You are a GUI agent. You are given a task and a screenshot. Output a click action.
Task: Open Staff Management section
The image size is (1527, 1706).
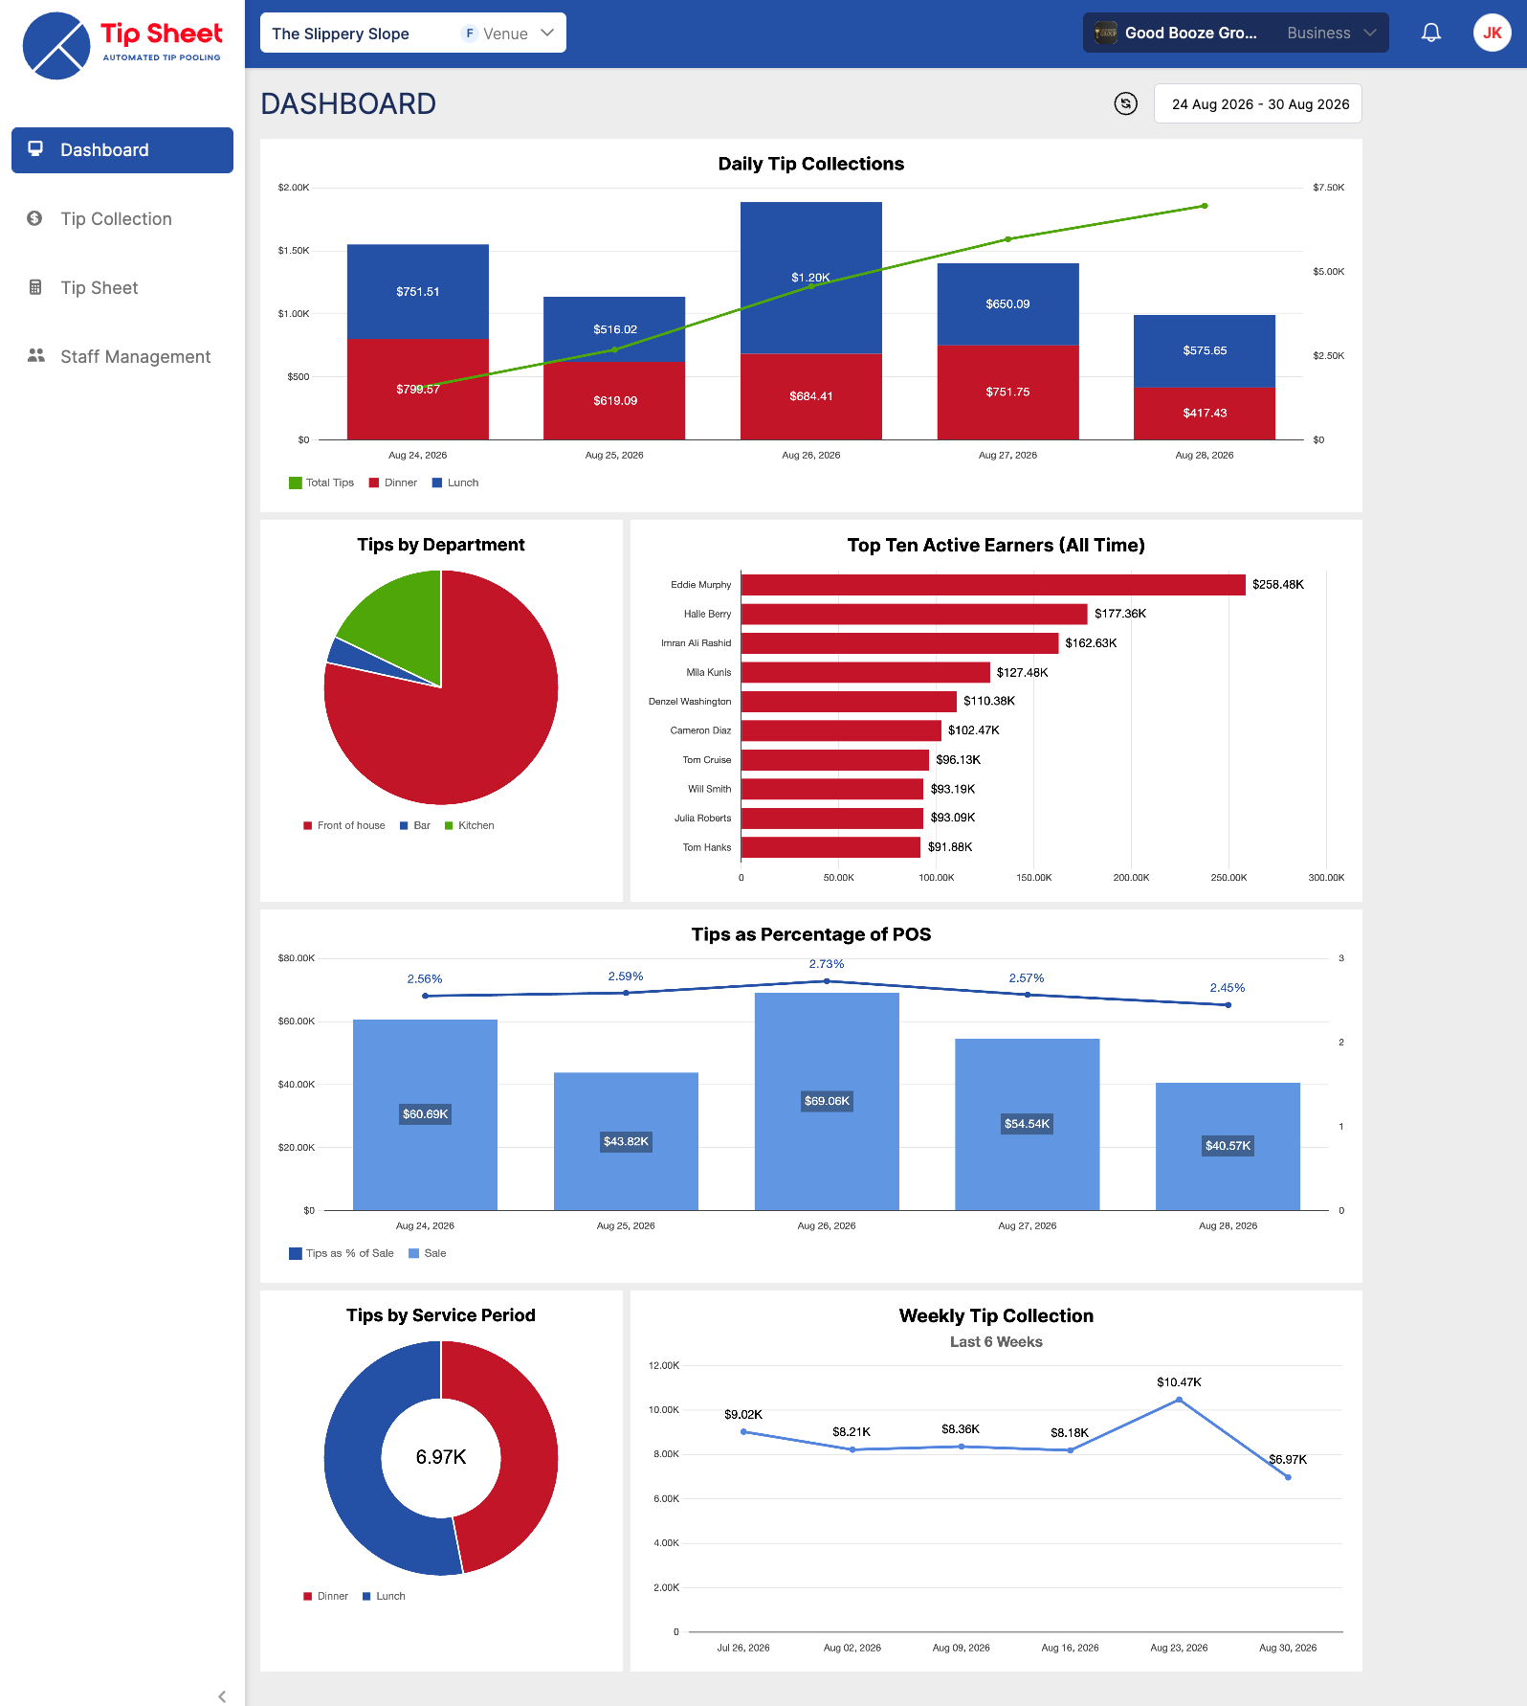122,357
